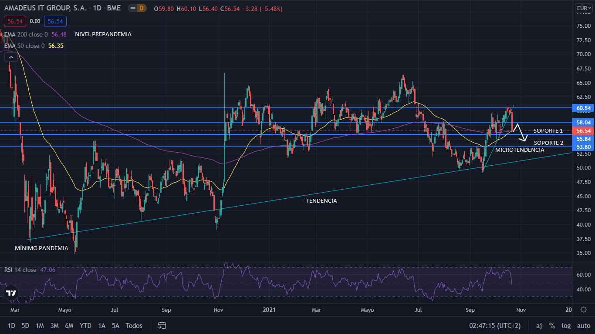
Task: Open timezone menu at 02:47:15 (UTC+2)
Action: click(x=494, y=325)
